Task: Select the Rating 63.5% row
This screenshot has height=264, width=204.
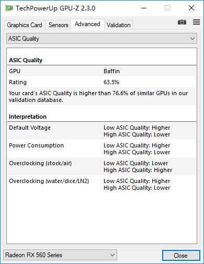Action: point(101,82)
